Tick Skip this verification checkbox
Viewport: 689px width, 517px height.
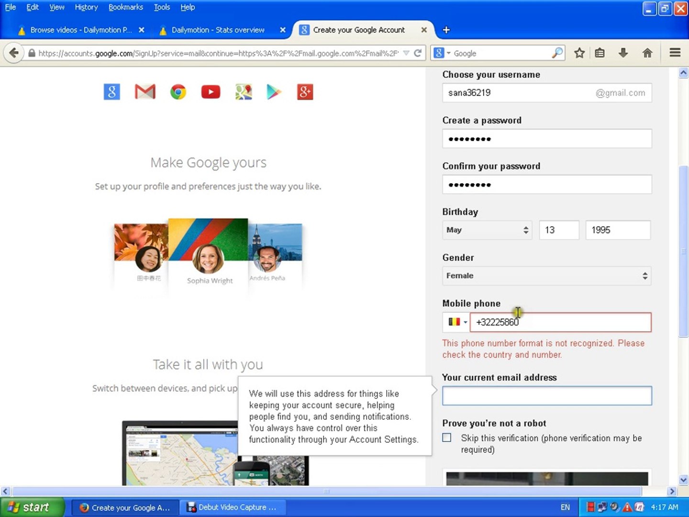point(447,438)
